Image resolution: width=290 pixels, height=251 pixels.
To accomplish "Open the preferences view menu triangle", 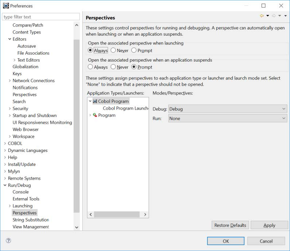I will tap(286, 16).
